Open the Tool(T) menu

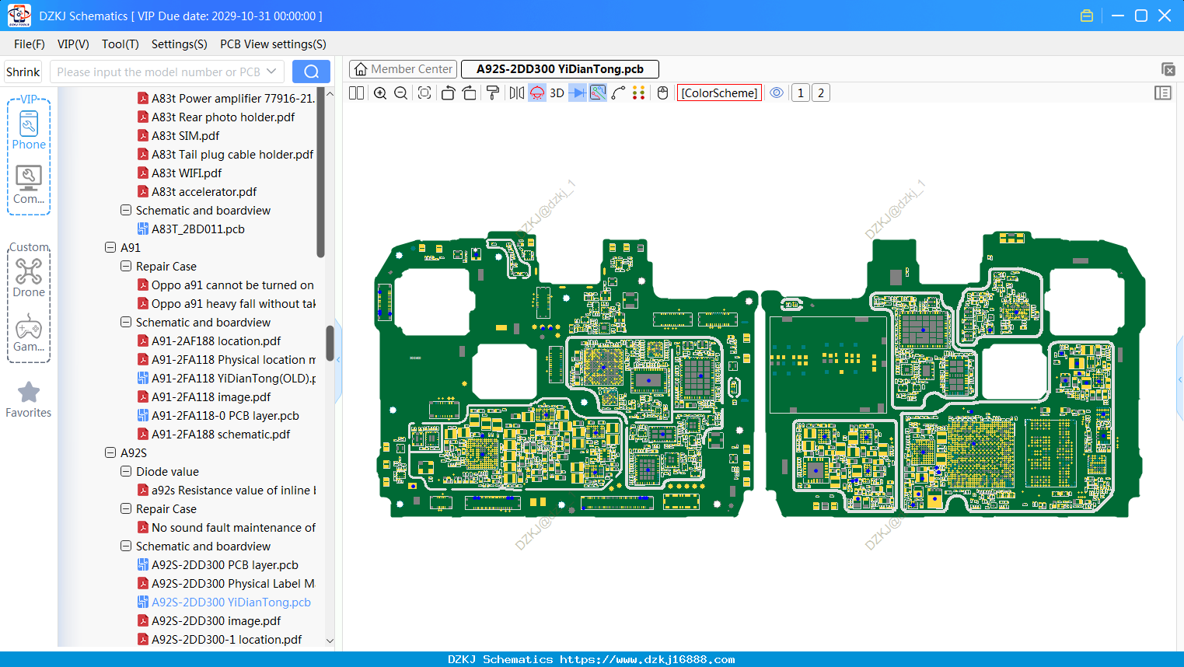click(120, 44)
